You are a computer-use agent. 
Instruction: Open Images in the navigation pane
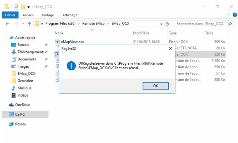(23, 66)
